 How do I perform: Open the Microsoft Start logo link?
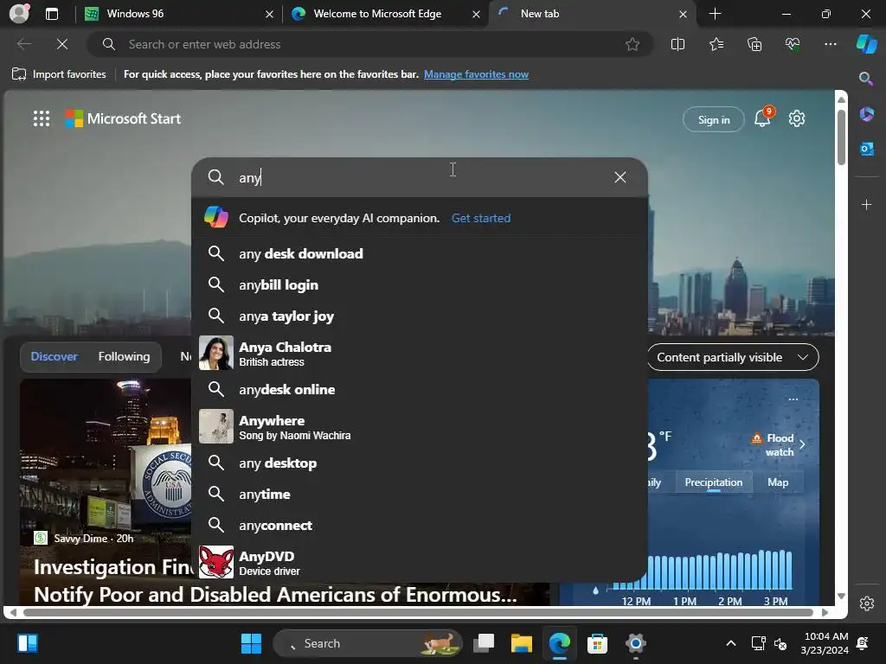click(x=123, y=118)
